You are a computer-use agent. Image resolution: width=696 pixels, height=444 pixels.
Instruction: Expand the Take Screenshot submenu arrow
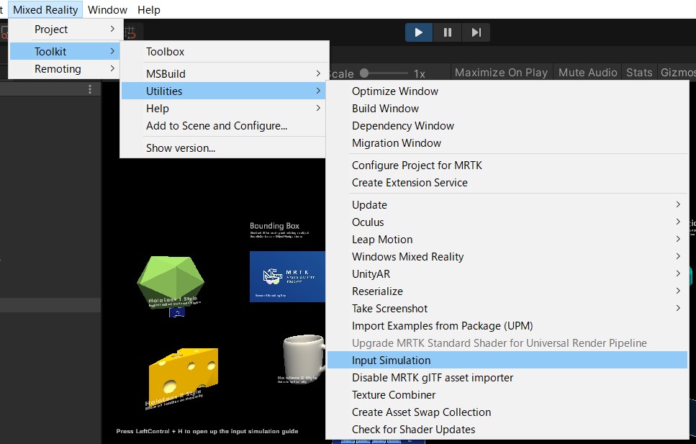[x=678, y=308]
